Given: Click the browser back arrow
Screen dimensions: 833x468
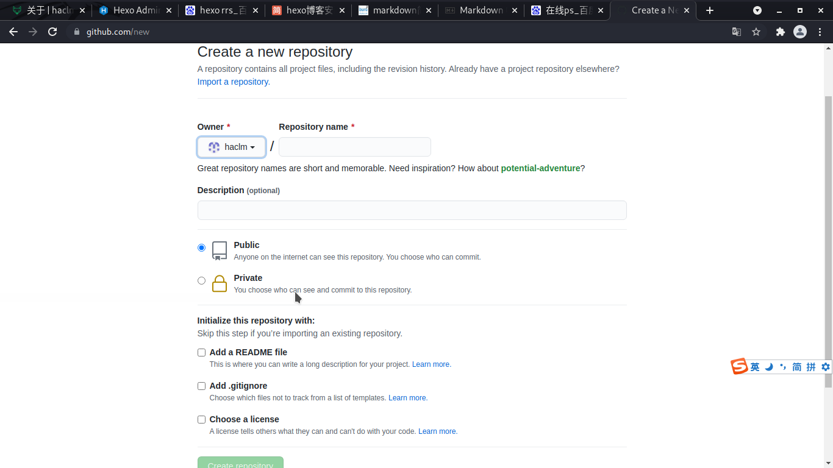Looking at the screenshot, I should click(13, 32).
